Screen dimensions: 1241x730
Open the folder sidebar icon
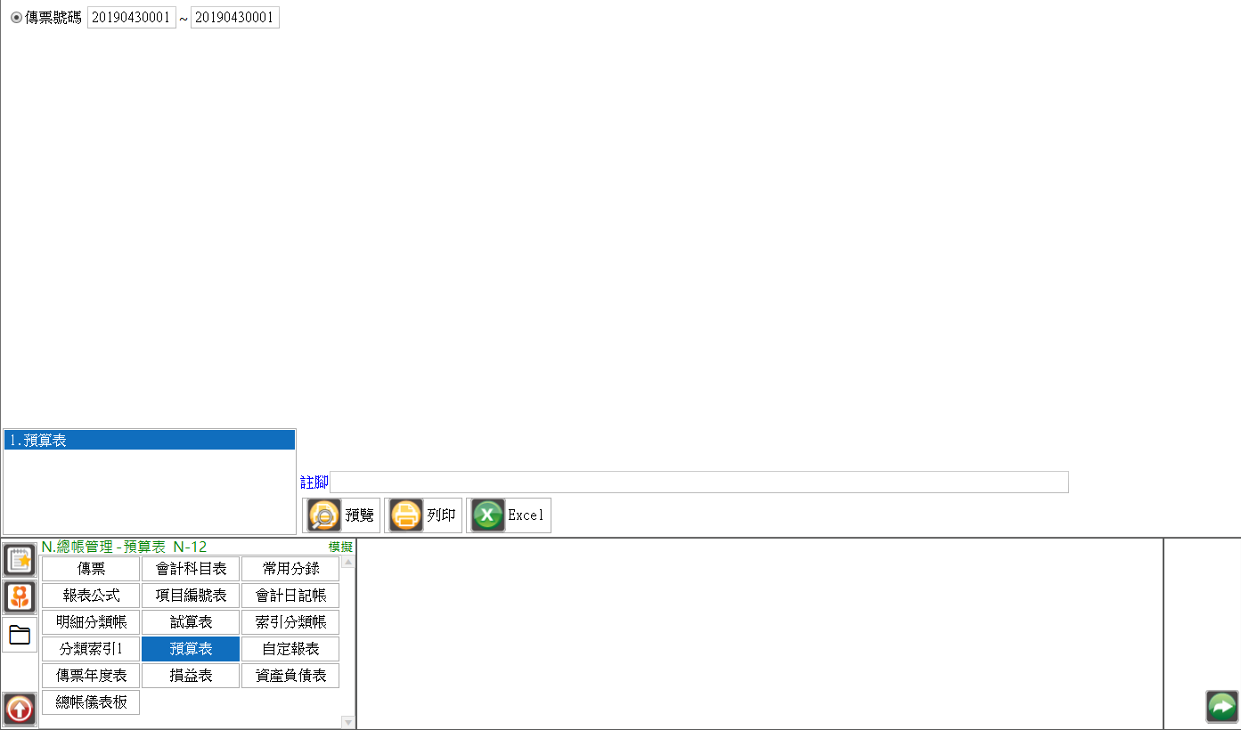(x=20, y=635)
